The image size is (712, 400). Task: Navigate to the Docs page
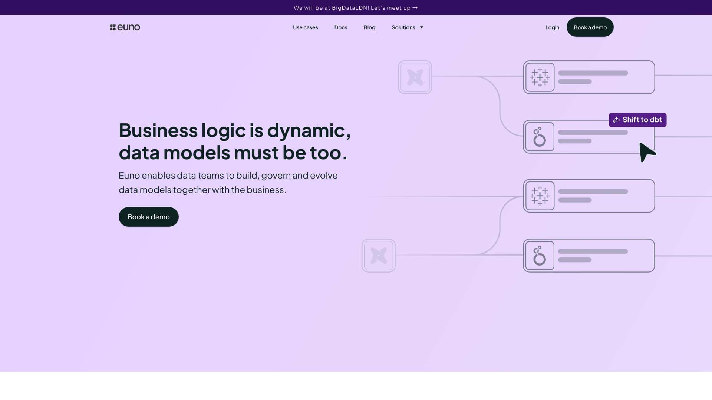(x=340, y=27)
